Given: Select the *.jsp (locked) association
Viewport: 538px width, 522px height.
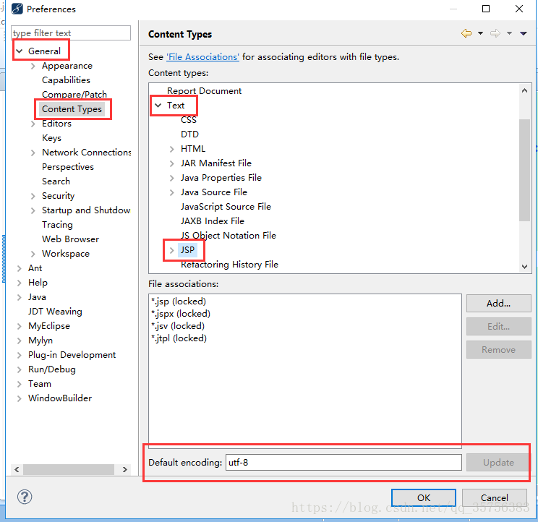Looking at the screenshot, I should pyautogui.click(x=179, y=301).
